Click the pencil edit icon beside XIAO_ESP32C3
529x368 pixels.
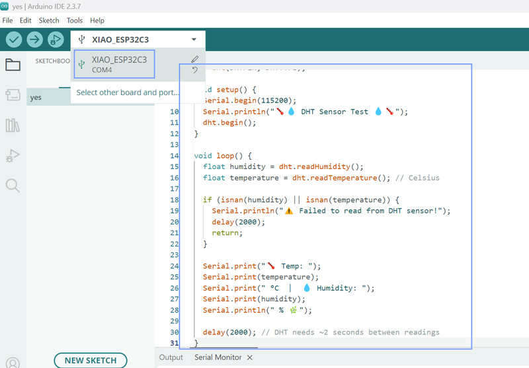[194, 59]
